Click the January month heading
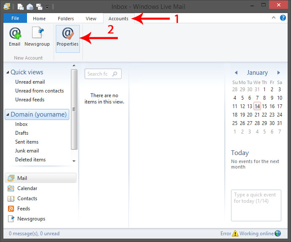 click(x=257, y=73)
